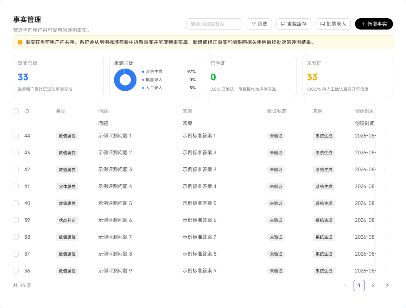
Task: Open row actions menu for ID 43
Action: click(x=386, y=153)
